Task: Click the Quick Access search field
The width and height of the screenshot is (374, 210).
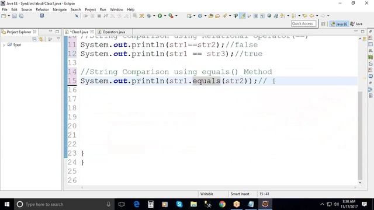Action: (x=303, y=23)
